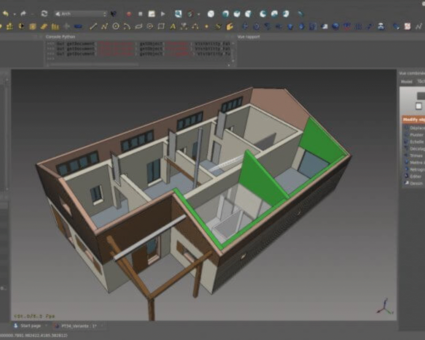Switch to the Model tab
The width and height of the screenshot is (425, 340).
point(406,82)
